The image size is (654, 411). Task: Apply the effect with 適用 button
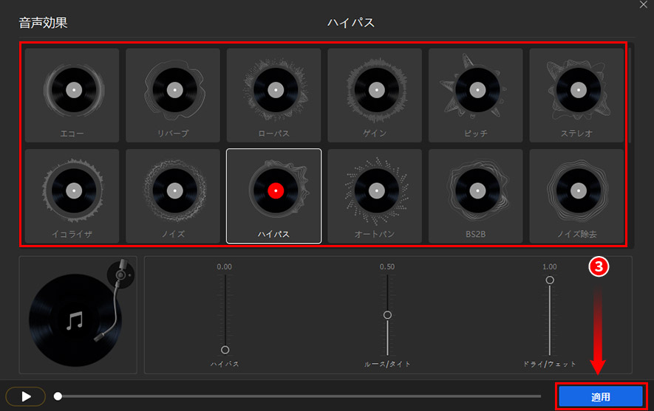(x=601, y=396)
